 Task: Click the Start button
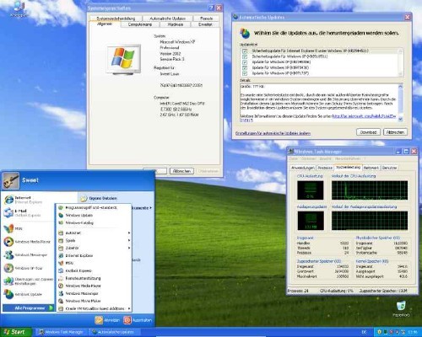[x=15, y=332]
